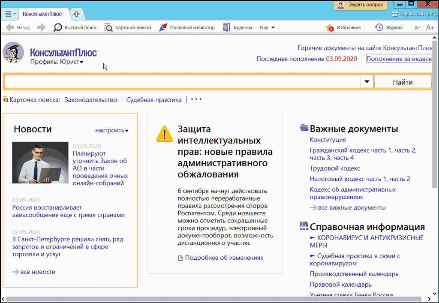Open the hamburger main menu

[x=10, y=14]
